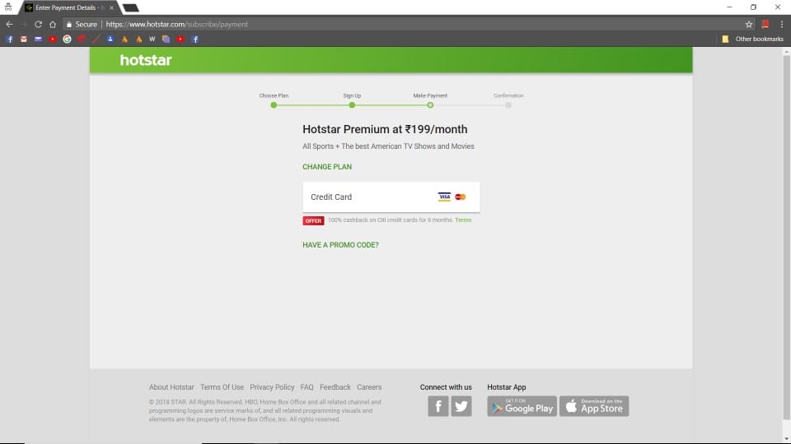
Task: Open Privacy Policy footer link
Action: click(272, 387)
